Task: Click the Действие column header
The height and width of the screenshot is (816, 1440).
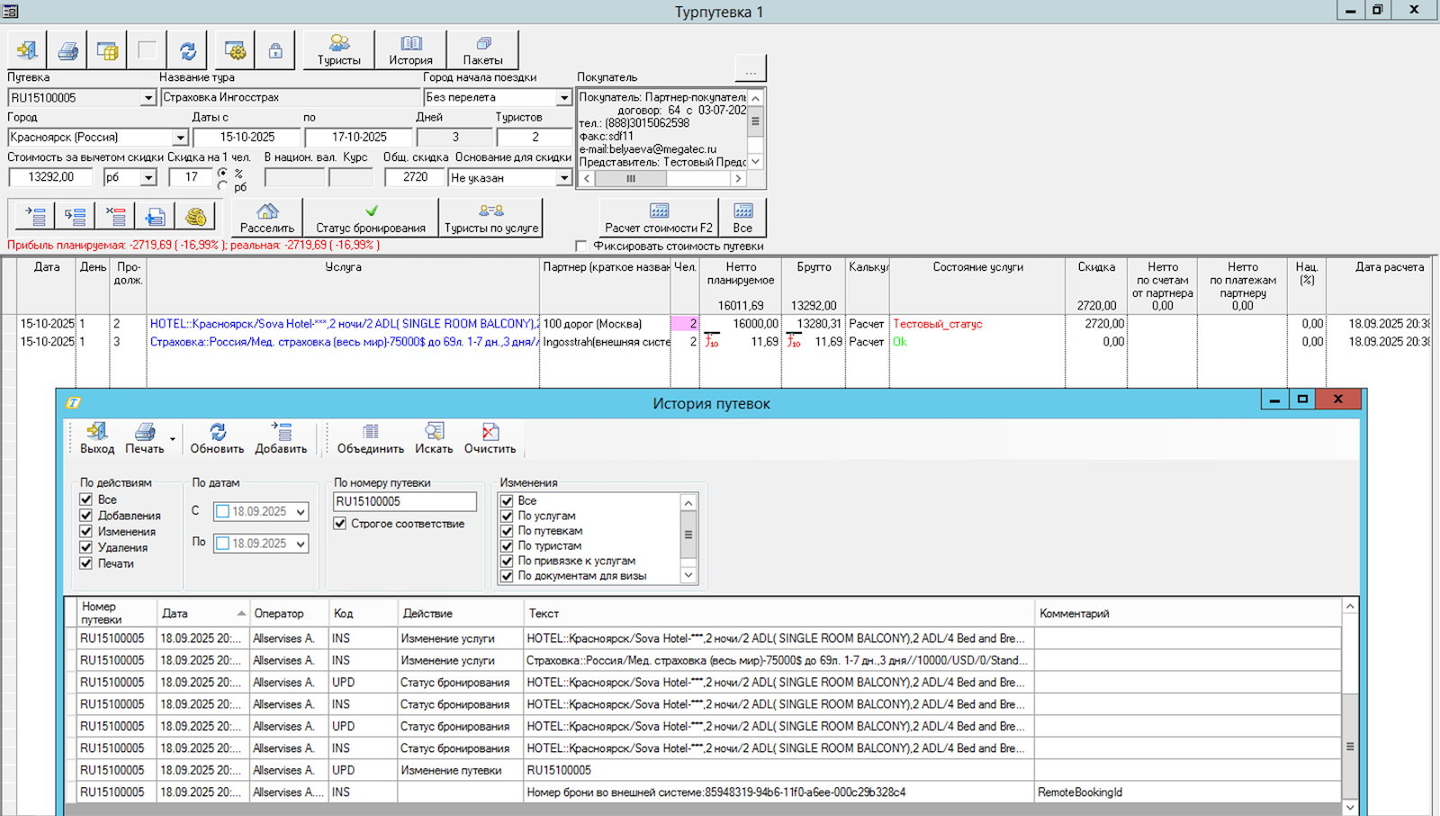Action: coord(427,614)
